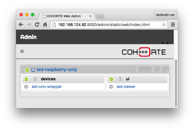Open the led-viewer component link
Screen dimensions: 194x131
126,87
